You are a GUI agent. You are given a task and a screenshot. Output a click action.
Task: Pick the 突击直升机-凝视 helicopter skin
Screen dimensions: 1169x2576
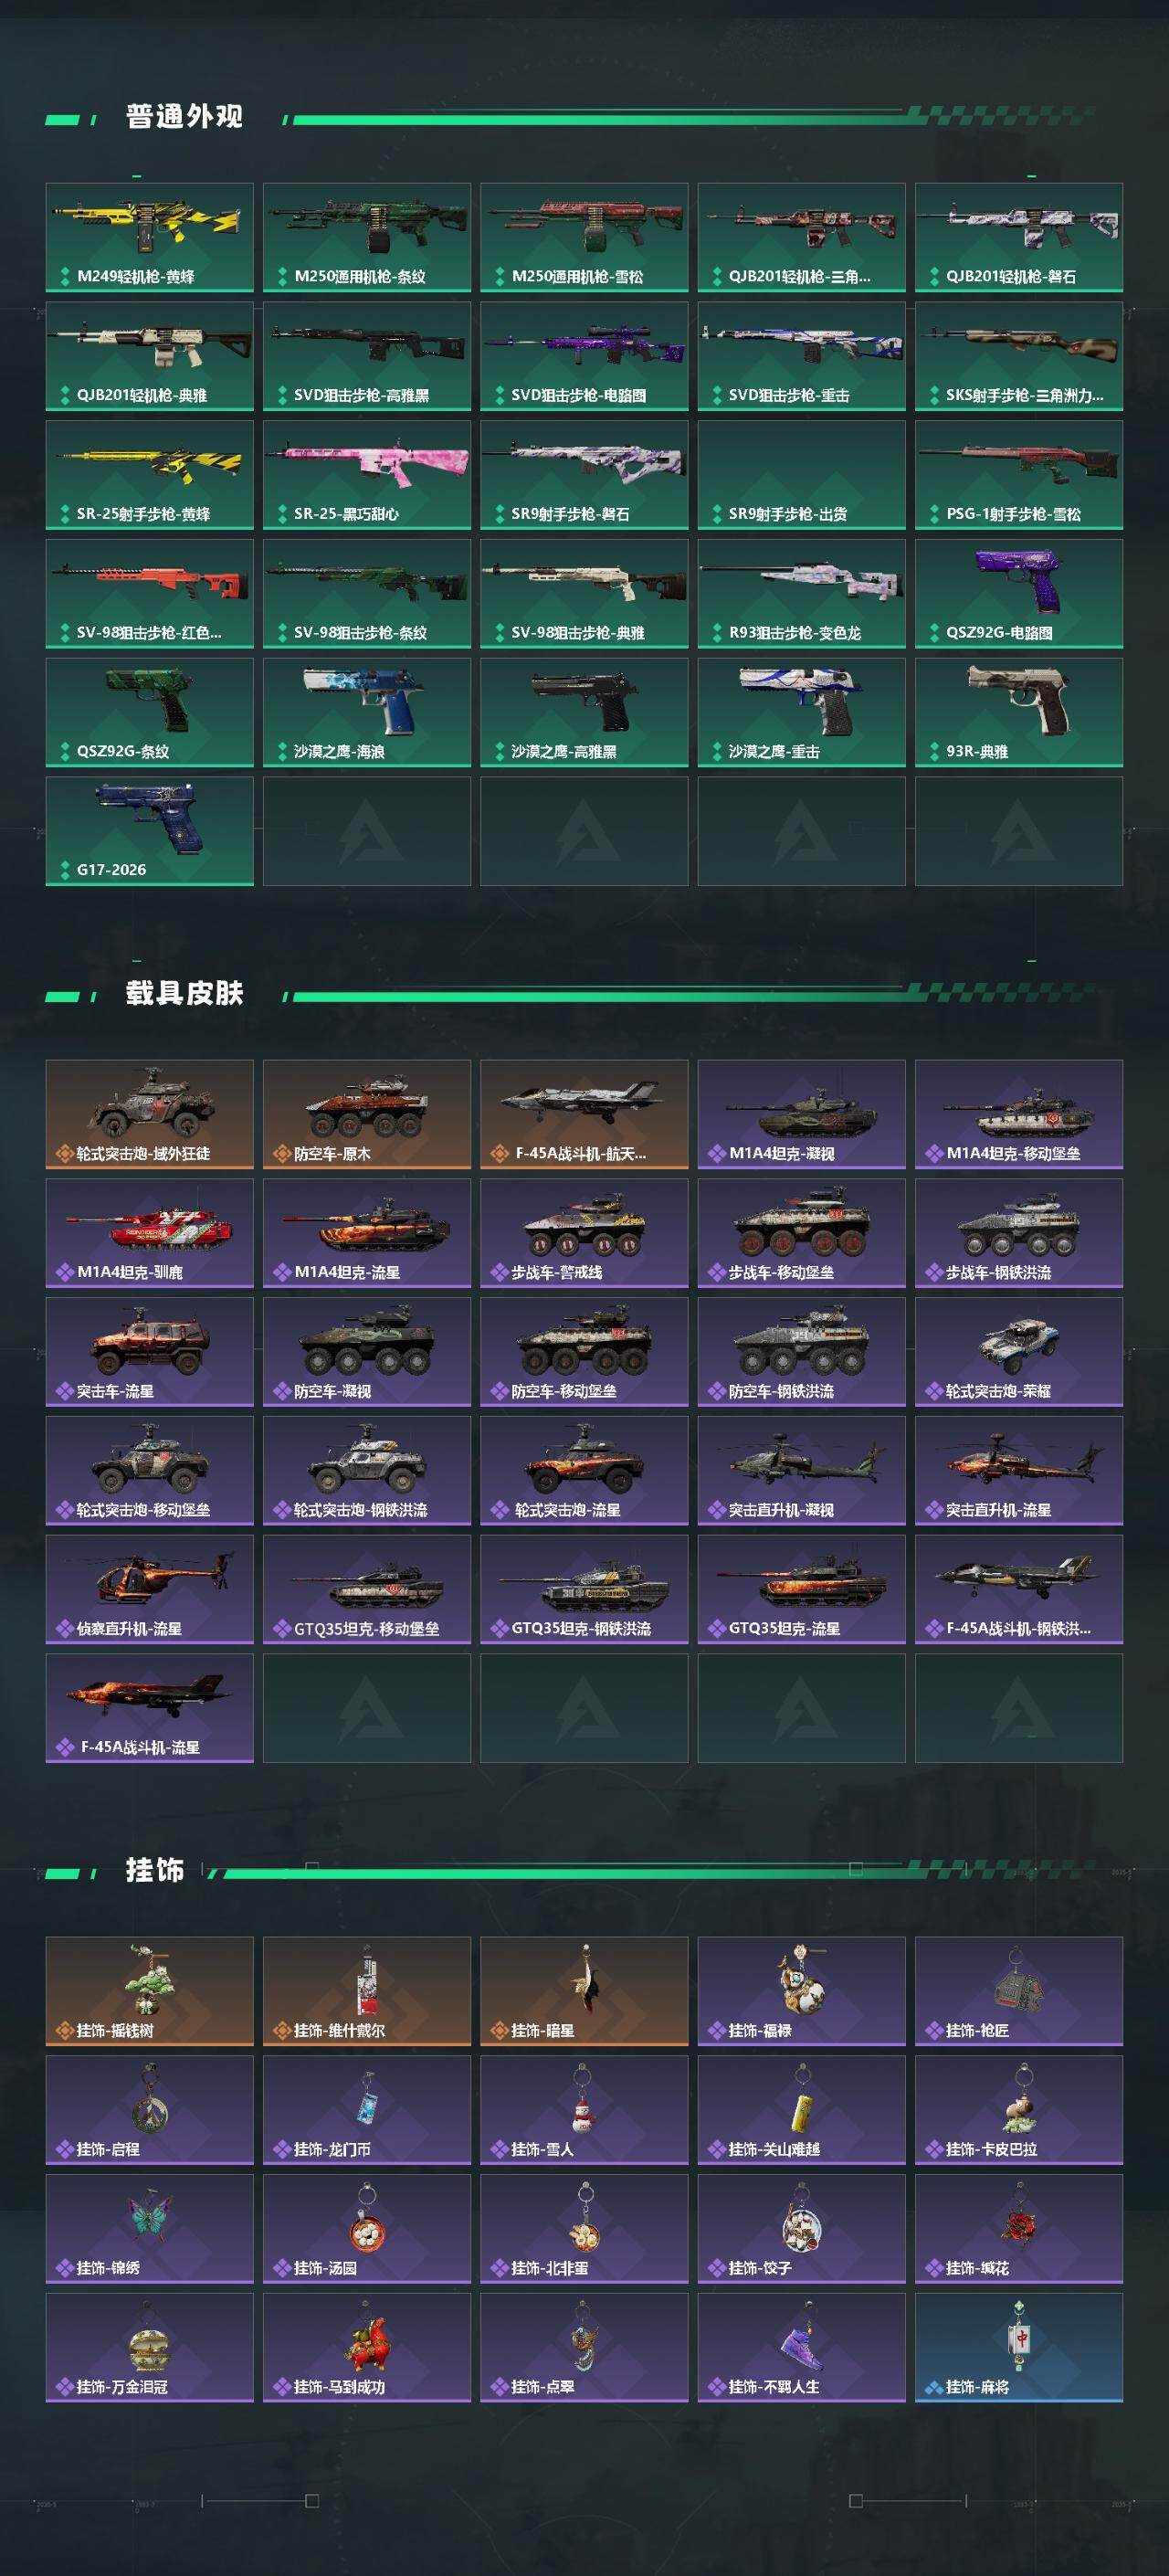click(x=802, y=1470)
